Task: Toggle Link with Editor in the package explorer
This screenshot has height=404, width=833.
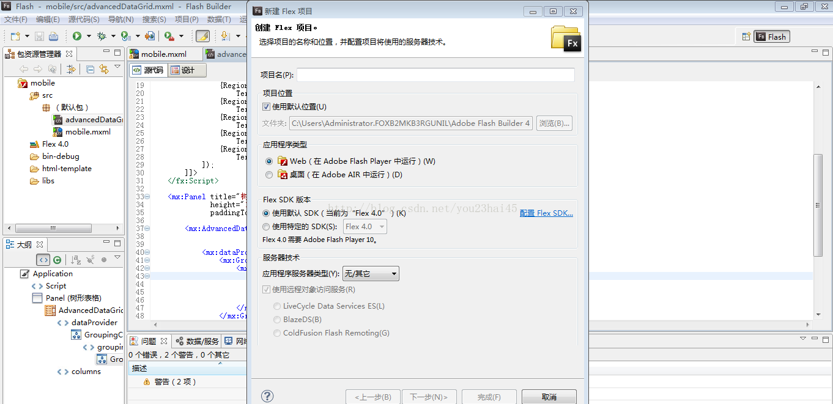Action: click(x=103, y=69)
